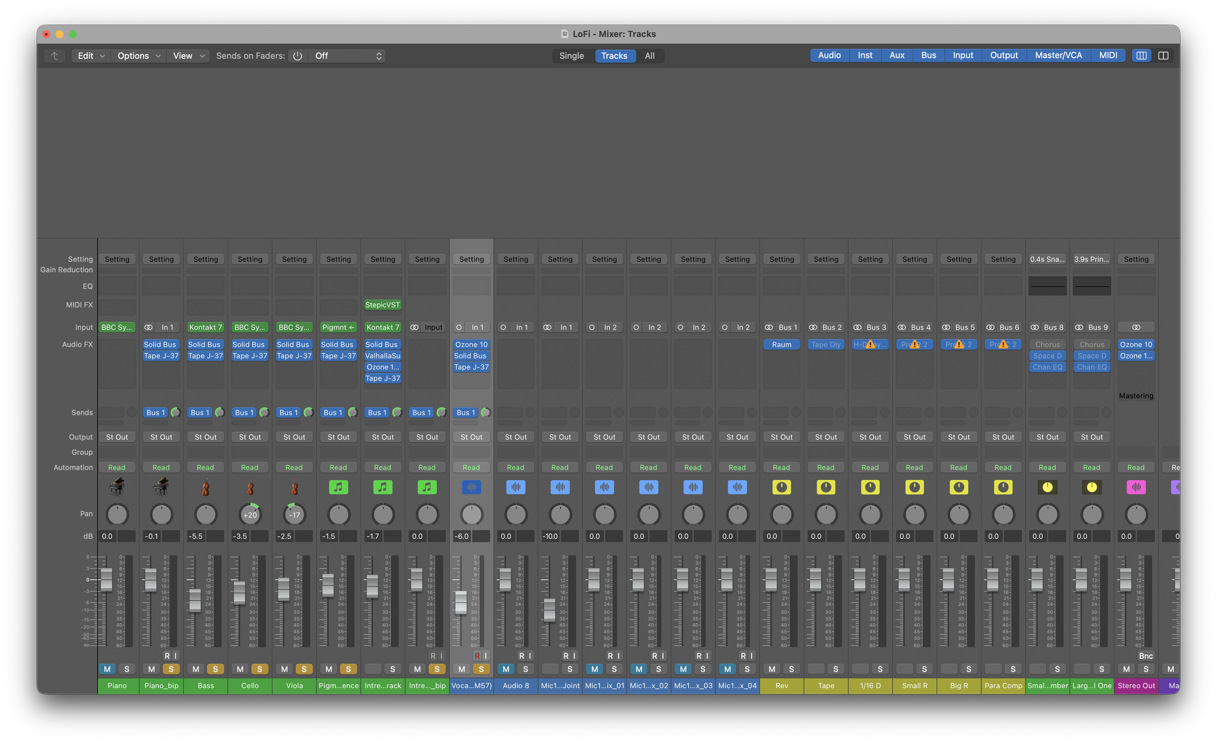1217x743 pixels.
Task: Click the yellow aux icon on Para Comp channel
Action: click(x=1003, y=487)
